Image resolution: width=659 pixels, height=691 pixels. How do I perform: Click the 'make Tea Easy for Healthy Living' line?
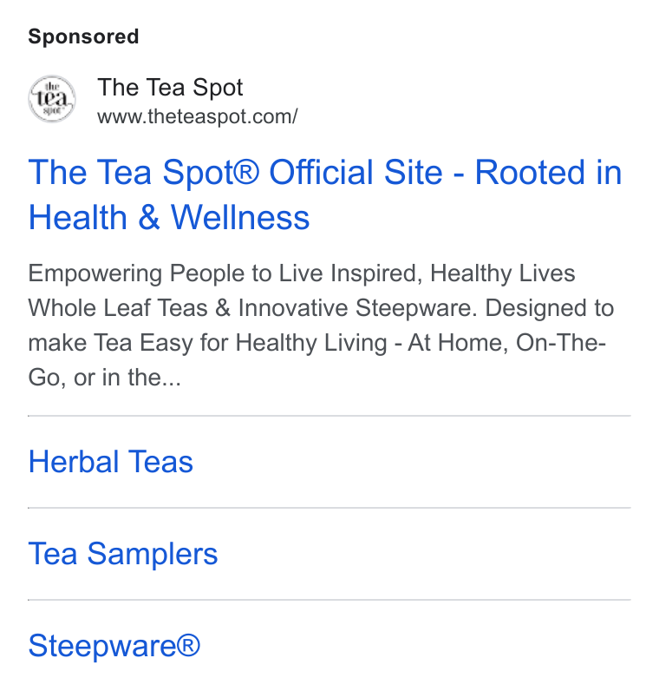[x=207, y=342]
